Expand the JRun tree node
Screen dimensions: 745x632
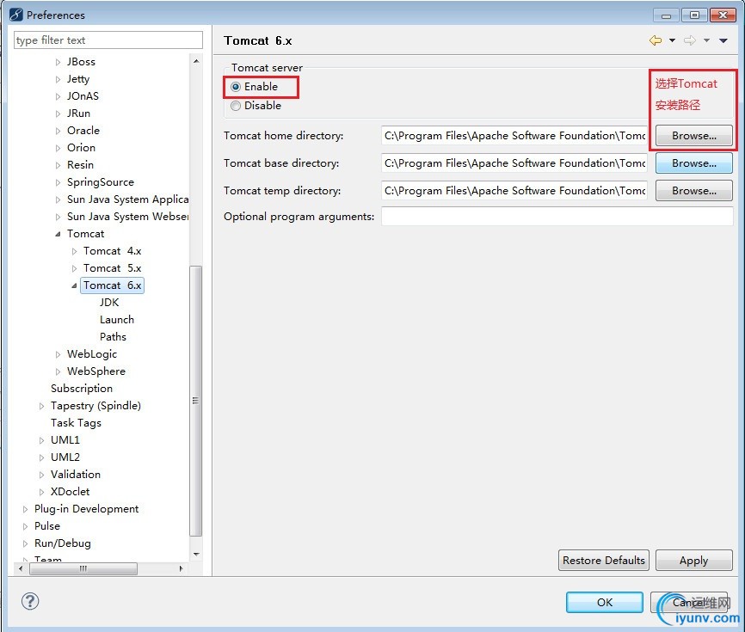click(x=58, y=114)
